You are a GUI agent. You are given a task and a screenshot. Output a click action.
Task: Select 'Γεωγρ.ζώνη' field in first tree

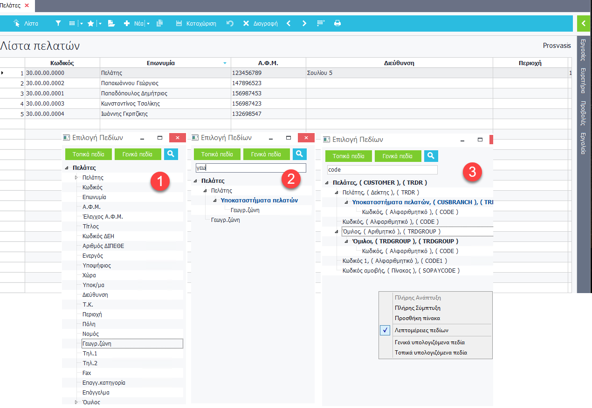96,344
